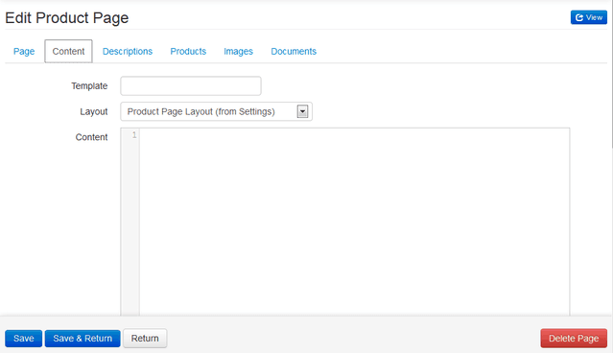The height and width of the screenshot is (353, 613).
Task: Select the Product Page Layout combo box
Action: (x=216, y=111)
